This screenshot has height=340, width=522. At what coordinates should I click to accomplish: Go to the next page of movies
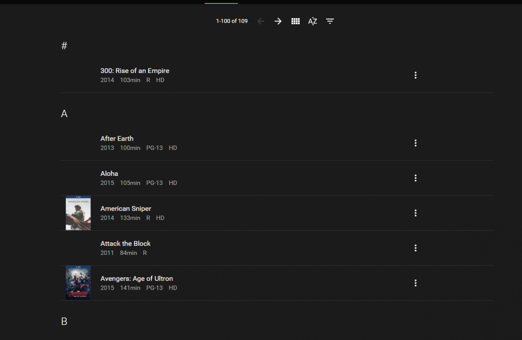click(278, 21)
